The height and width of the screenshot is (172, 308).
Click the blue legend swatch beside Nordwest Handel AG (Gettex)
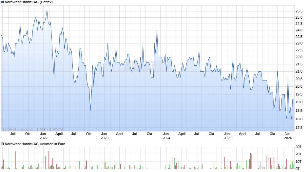(2, 2)
